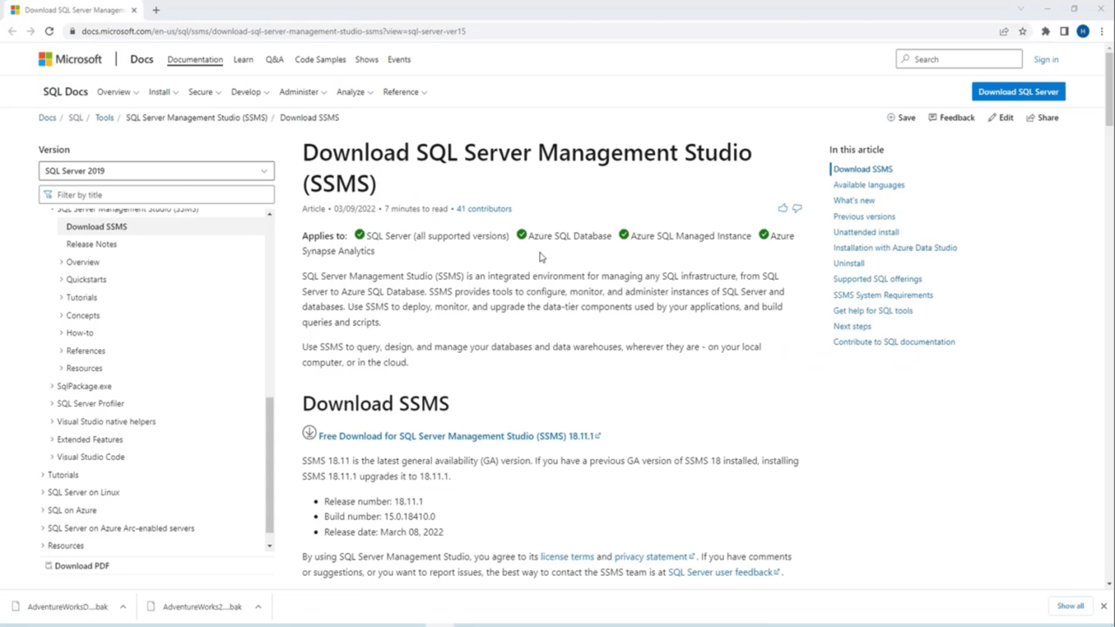Close the downloads bar
The image size is (1115, 627).
tap(1104, 606)
